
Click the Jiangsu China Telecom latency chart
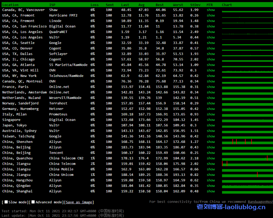(247, 164)
